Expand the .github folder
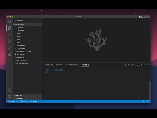 click(x=27, y=28)
